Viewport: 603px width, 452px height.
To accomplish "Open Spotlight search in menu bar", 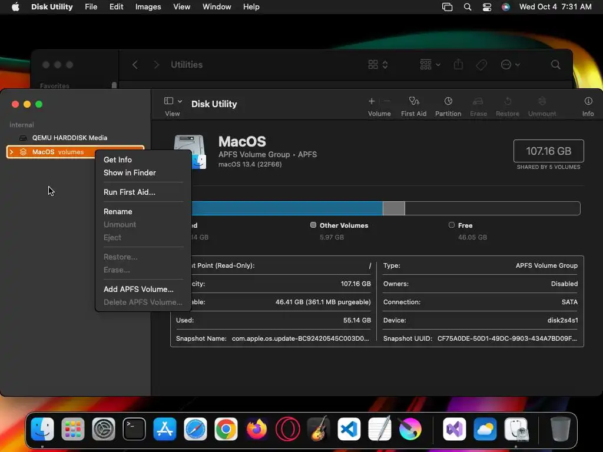I will (468, 7).
